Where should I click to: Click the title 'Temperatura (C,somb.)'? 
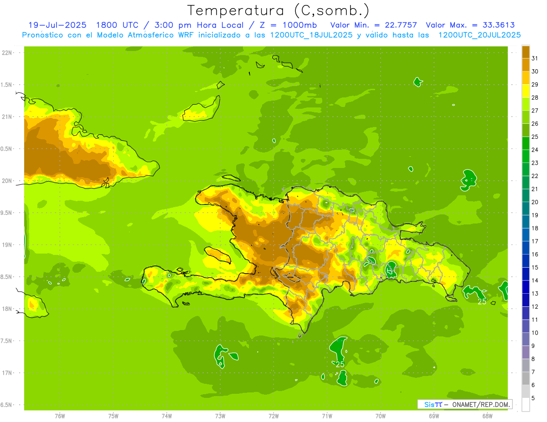279,10
